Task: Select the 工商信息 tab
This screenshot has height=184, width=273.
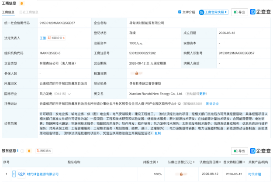Action: coord(8,12)
